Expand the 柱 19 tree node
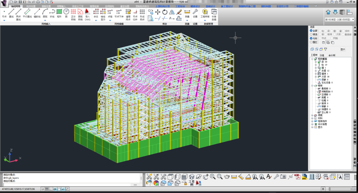The image size is (358, 193). coord(316,65)
